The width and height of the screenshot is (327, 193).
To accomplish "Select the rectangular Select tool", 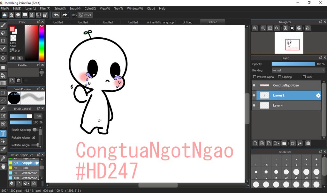I will (3, 93).
